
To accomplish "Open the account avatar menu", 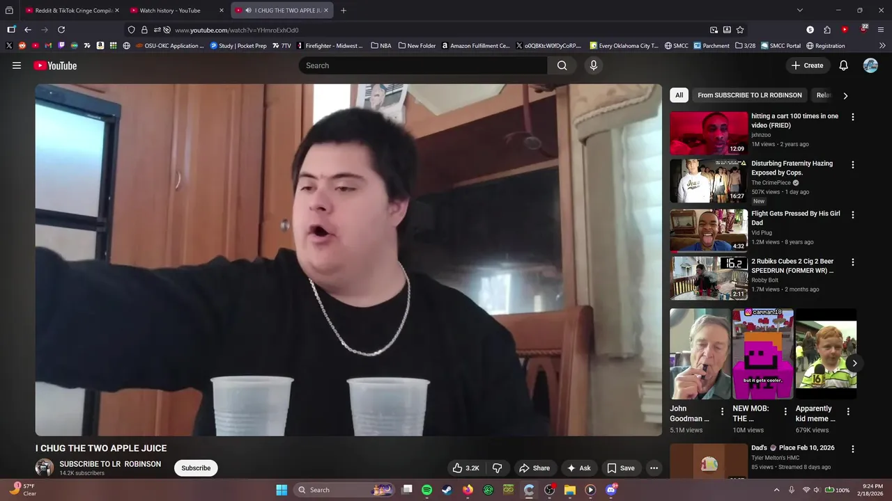I will tap(870, 65).
